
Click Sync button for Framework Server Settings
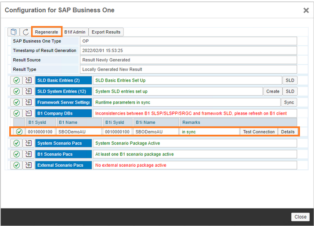(289, 102)
